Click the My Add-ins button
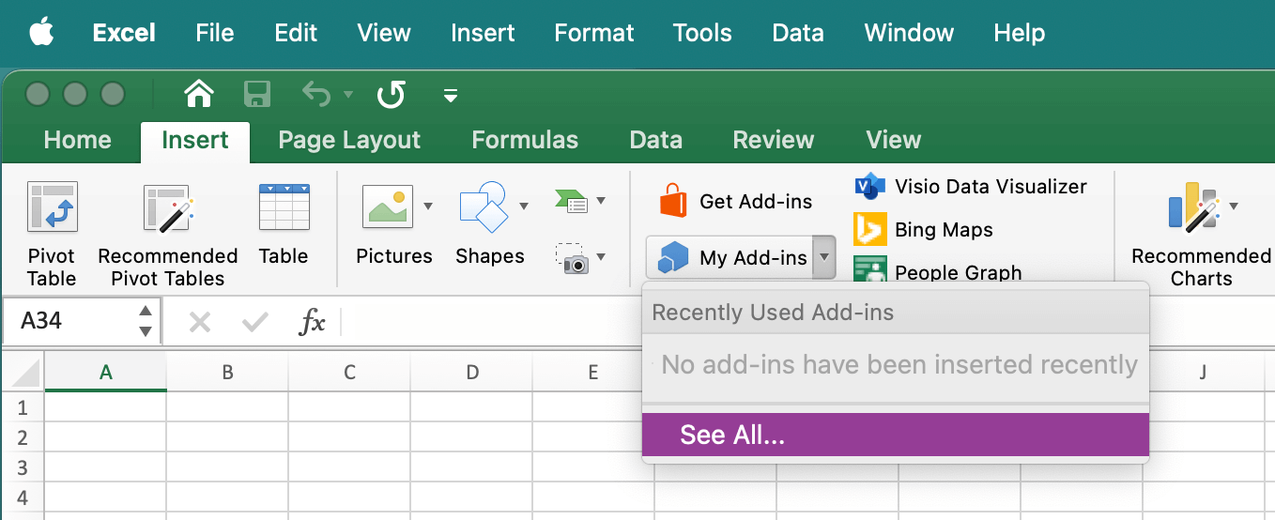 pyautogui.click(x=729, y=258)
